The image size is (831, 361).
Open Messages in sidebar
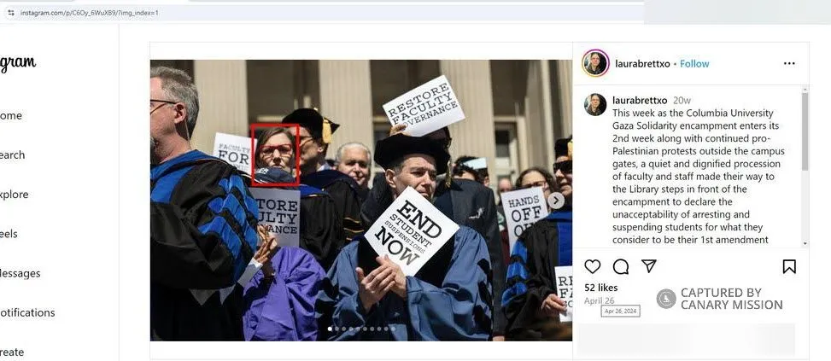[20, 273]
